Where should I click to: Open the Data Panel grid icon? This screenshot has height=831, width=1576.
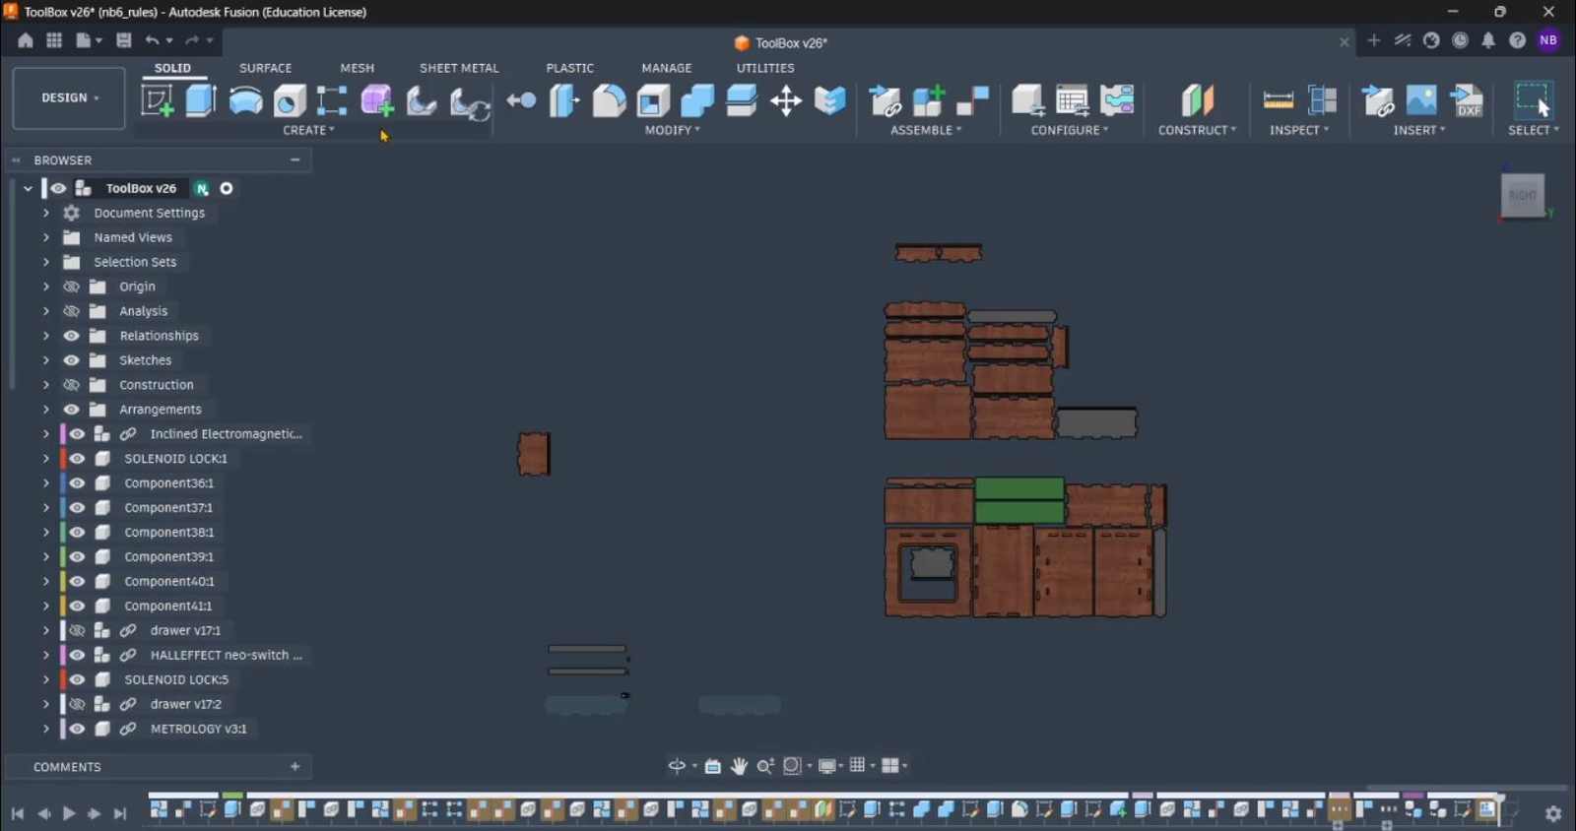point(54,40)
